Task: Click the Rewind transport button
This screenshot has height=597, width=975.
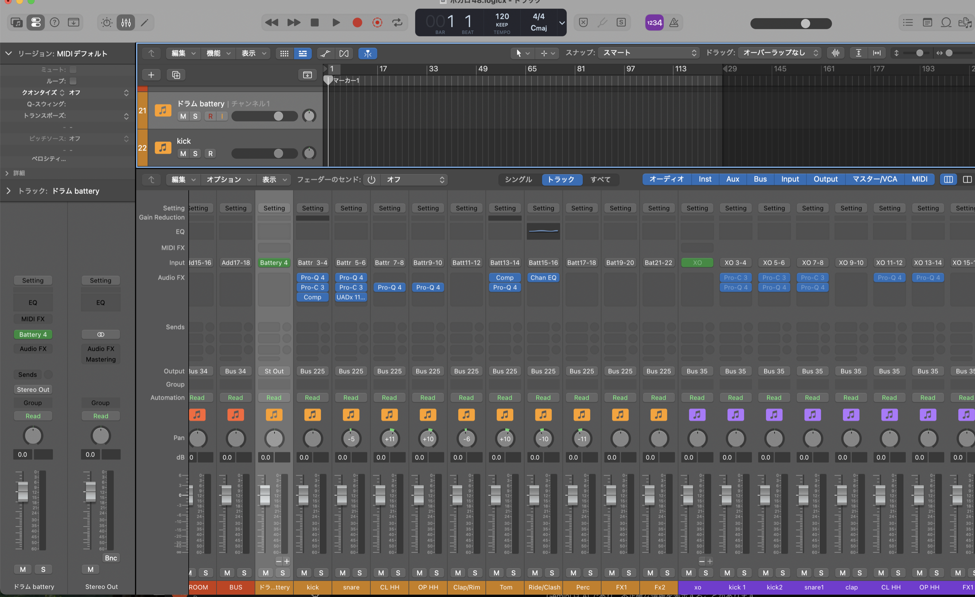Action: click(272, 23)
